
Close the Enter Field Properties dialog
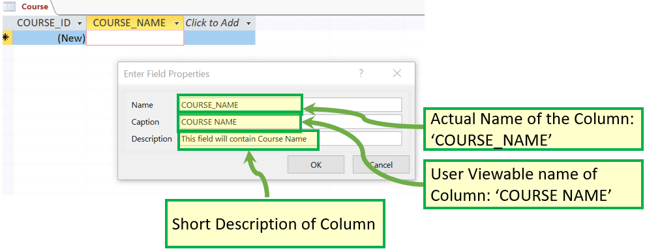point(397,73)
